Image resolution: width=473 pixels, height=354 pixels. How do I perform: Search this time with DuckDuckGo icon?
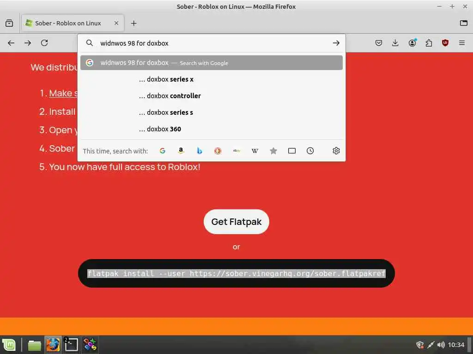coord(218,151)
